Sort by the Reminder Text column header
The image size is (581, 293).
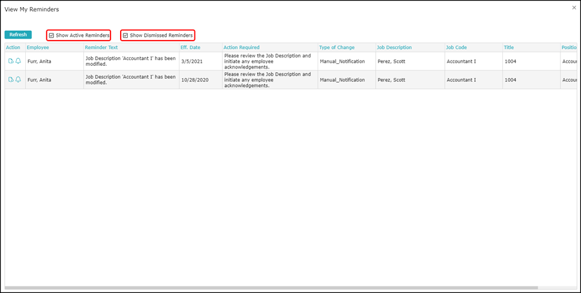(x=101, y=48)
